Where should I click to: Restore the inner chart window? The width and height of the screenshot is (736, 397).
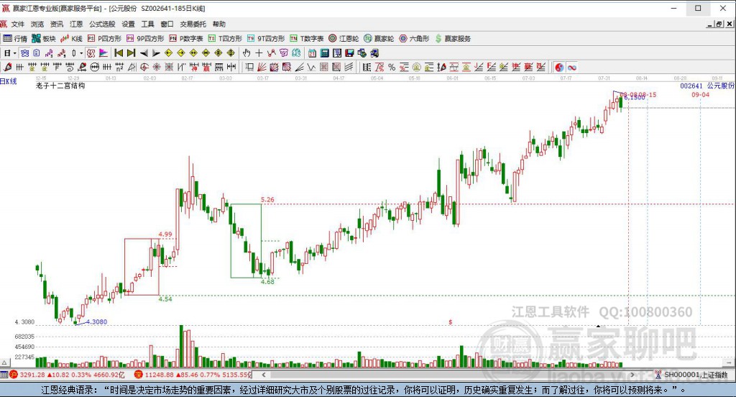[x=719, y=24]
